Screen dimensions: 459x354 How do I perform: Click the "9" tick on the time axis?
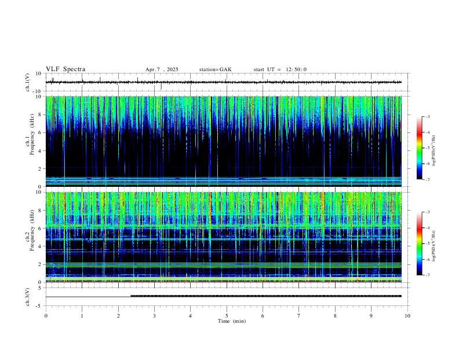click(x=371, y=316)
